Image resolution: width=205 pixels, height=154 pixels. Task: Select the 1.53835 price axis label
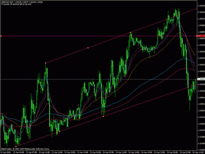point(201,111)
